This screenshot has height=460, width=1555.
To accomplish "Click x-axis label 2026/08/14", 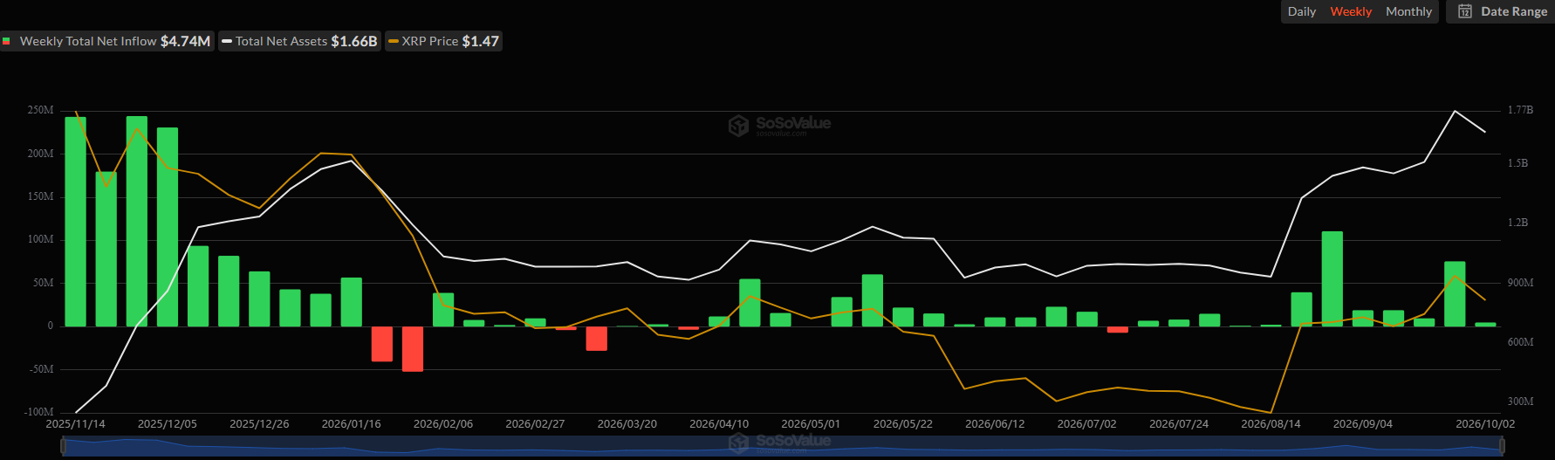I will 1271,424.
